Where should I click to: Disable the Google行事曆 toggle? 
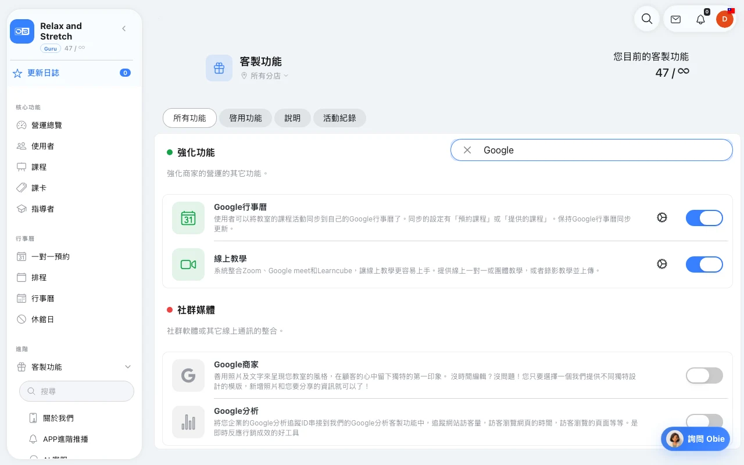704,218
